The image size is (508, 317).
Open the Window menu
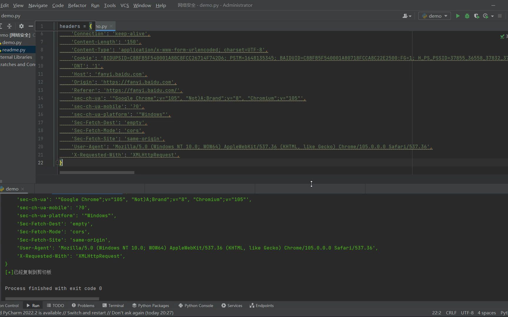pyautogui.click(x=142, y=5)
